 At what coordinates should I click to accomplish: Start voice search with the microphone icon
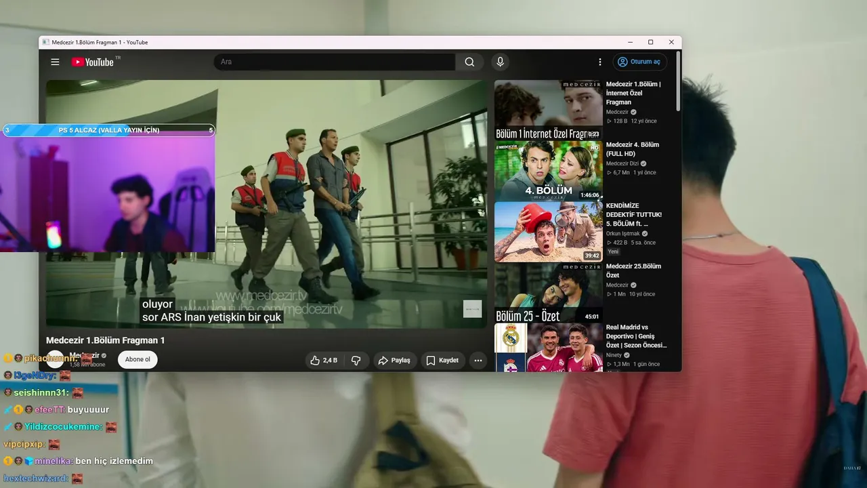(x=500, y=62)
